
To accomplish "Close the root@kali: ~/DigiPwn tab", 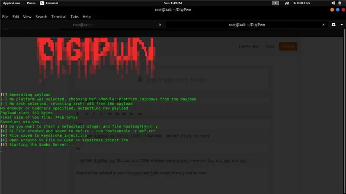I will pyautogui.click(x=324, y=25).
